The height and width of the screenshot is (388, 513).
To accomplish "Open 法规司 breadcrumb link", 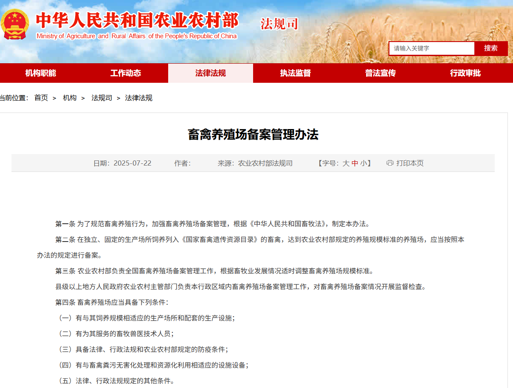I will [x=102, y=98].
